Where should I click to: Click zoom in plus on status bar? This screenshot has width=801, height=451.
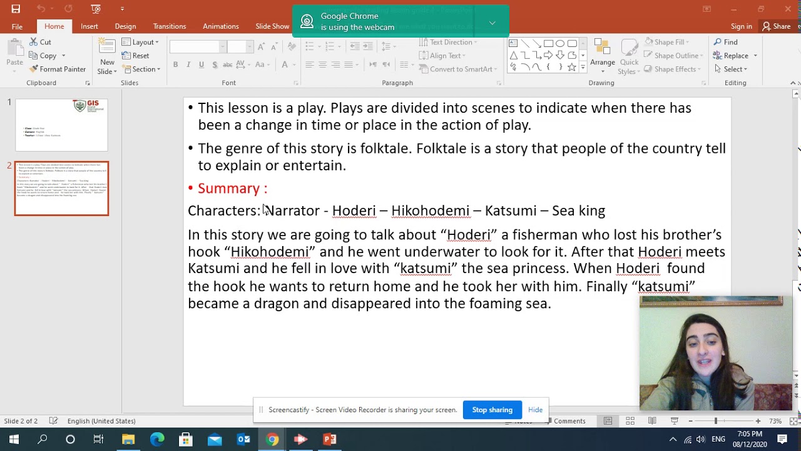coord(758,421)
